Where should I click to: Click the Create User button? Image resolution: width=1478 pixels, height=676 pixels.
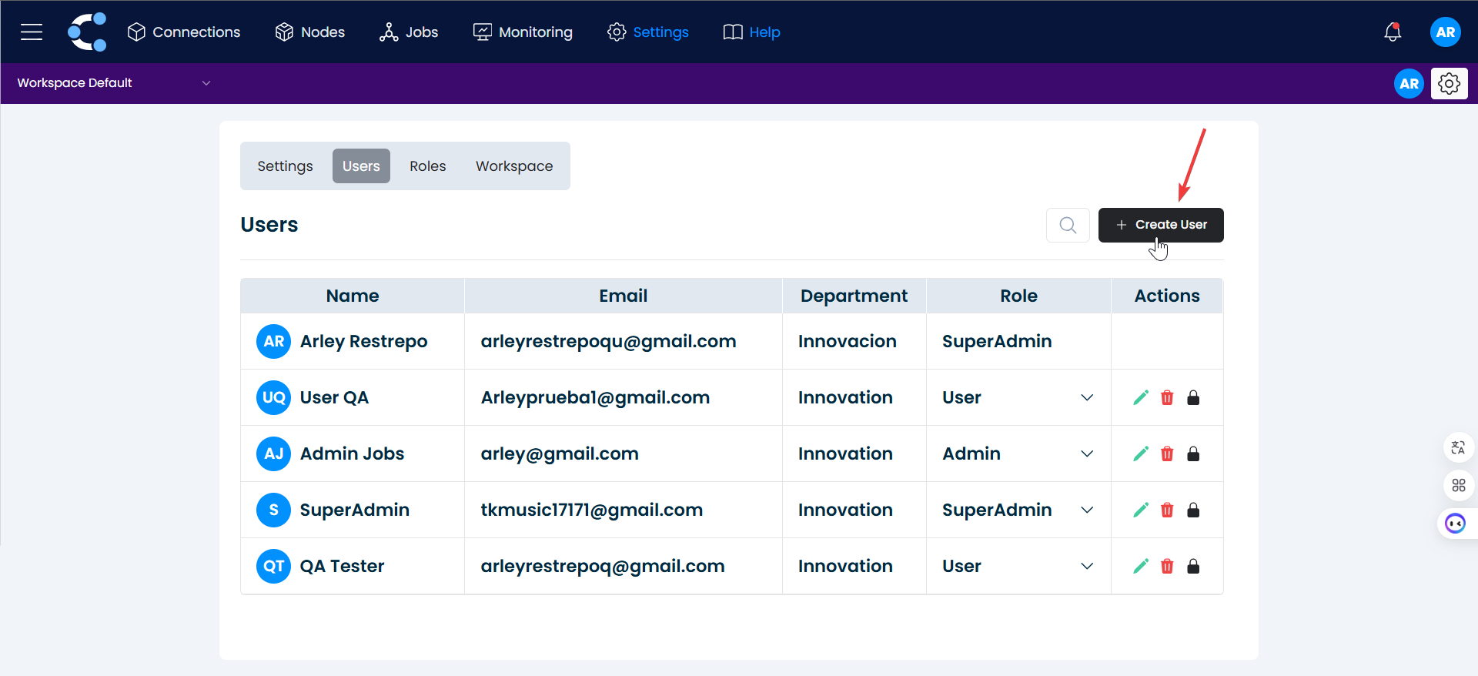point(1160,225)
